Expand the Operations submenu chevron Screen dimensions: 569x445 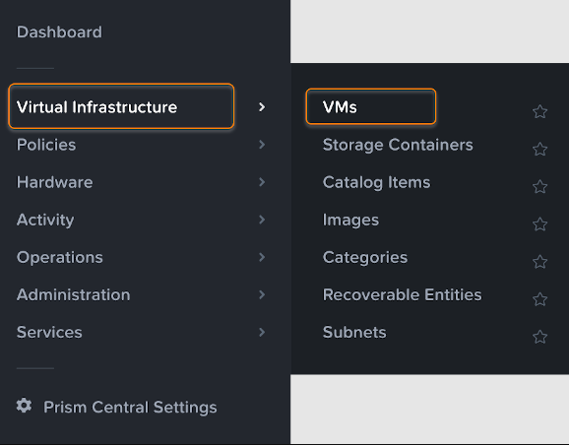(262, 257)
